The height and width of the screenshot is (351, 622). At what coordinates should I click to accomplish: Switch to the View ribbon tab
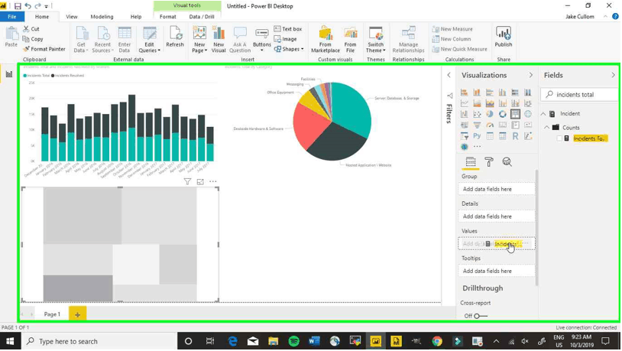click(x=71, y=17)
